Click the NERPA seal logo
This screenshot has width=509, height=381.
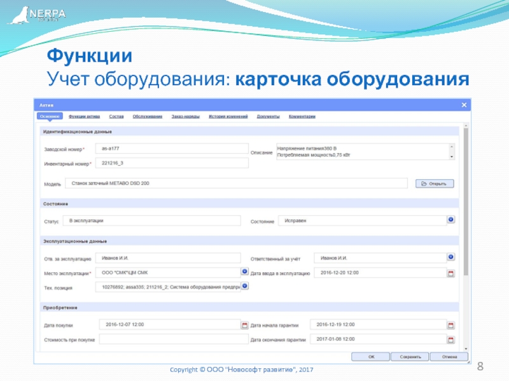pyautogui.click(x=19, y=14)
